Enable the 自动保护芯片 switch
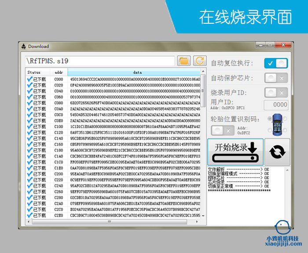 [276, 78]
